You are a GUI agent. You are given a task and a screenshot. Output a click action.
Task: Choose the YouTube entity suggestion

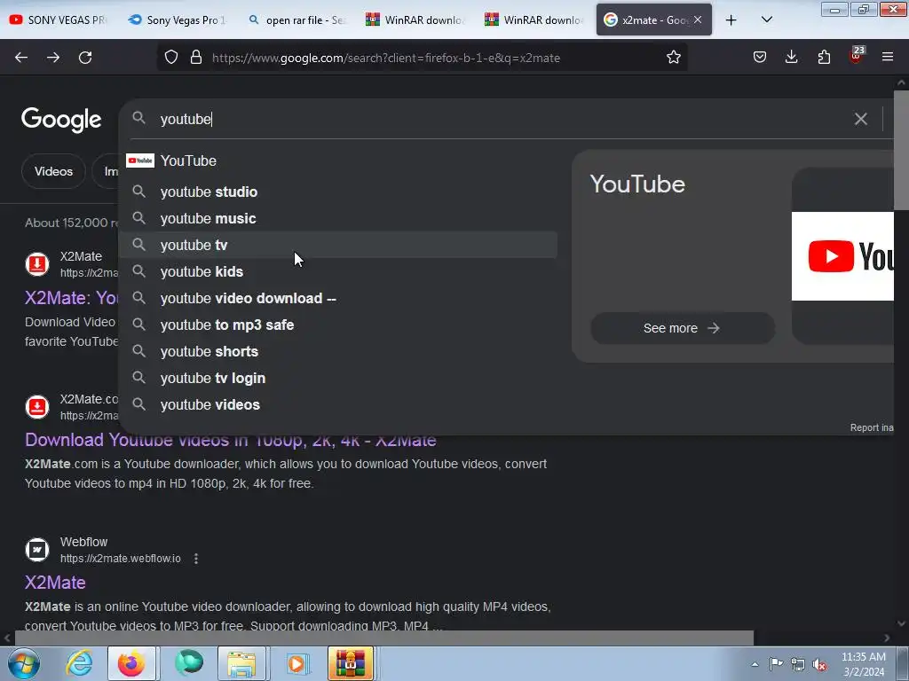tap(338, 160)
